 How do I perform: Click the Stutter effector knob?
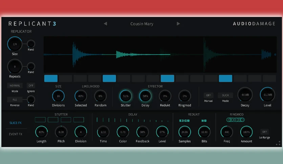click(126, 96)
